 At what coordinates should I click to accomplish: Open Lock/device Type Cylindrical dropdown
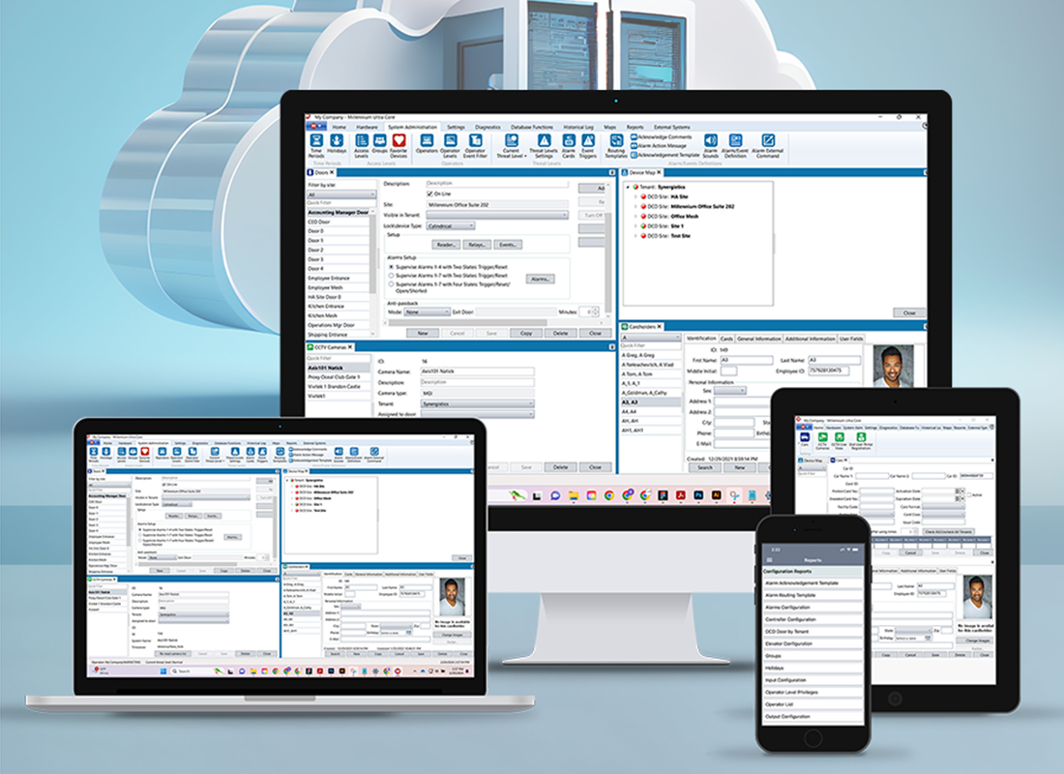pyautogui.click(x=451, y=225)
